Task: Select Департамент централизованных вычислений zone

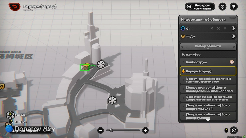Action: click(x=208, y=98)
